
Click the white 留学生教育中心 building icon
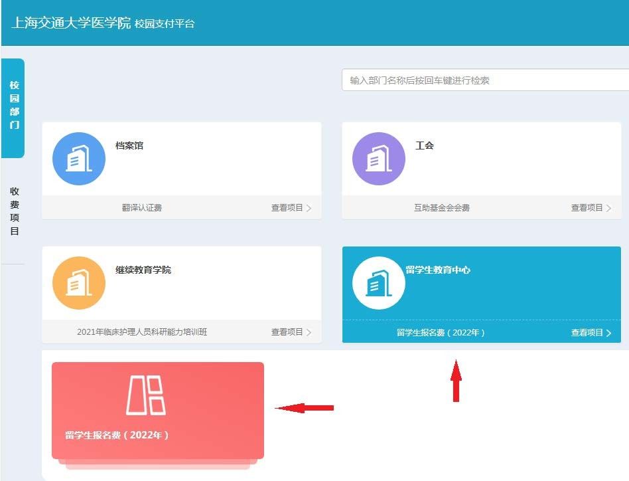(x=379, y=283)
